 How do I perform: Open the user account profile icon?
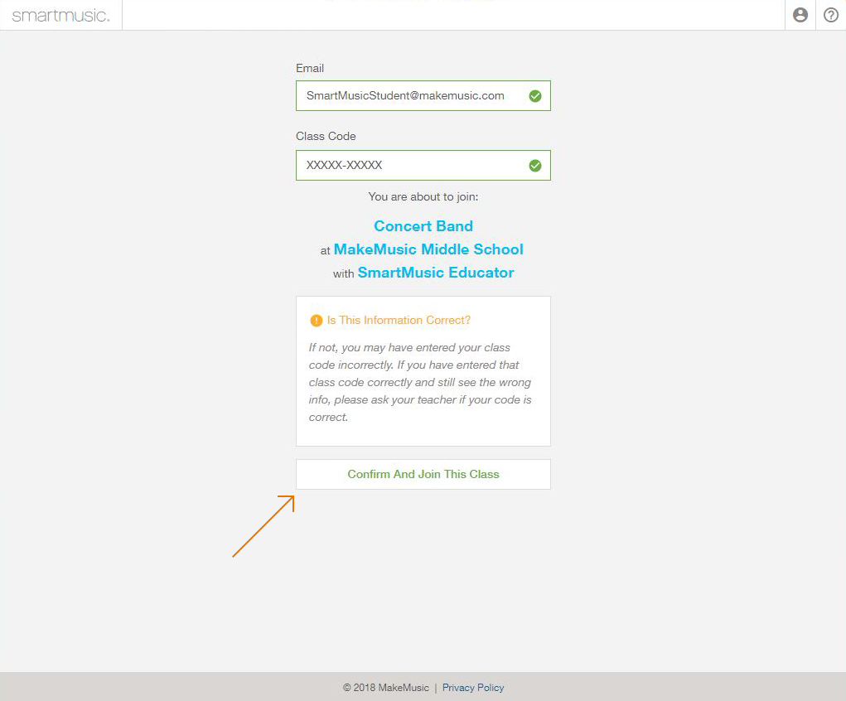(800, 15)
